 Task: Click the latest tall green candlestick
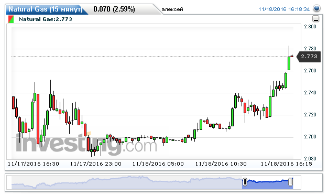click(x=289, y=63)
